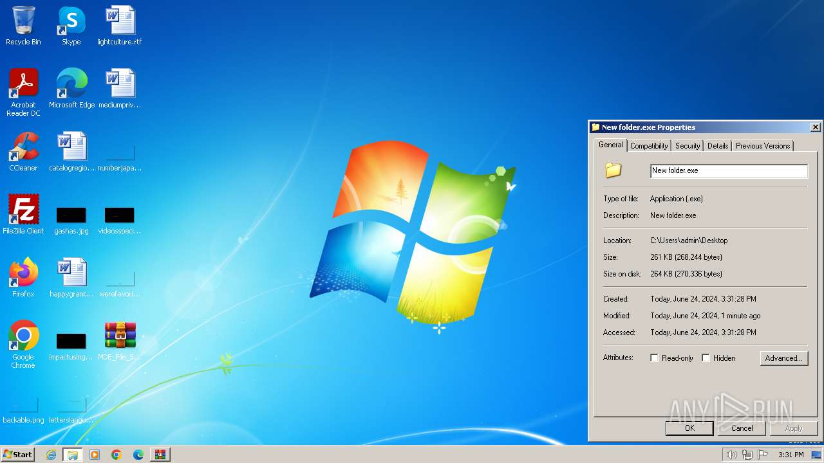Enable the Read-only attribute checkbox

tap(654, 358)
